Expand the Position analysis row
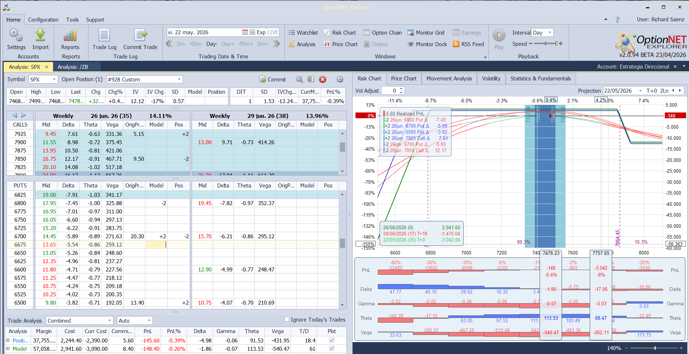 click(x=8, y=340)
